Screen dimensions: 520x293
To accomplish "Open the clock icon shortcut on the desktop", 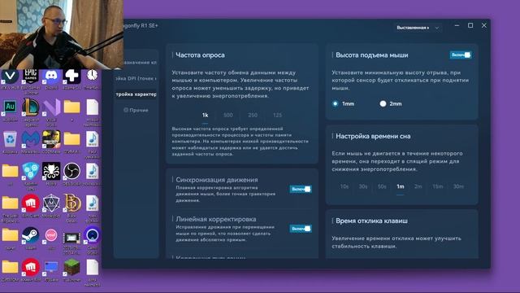I will tap(92, 76).
